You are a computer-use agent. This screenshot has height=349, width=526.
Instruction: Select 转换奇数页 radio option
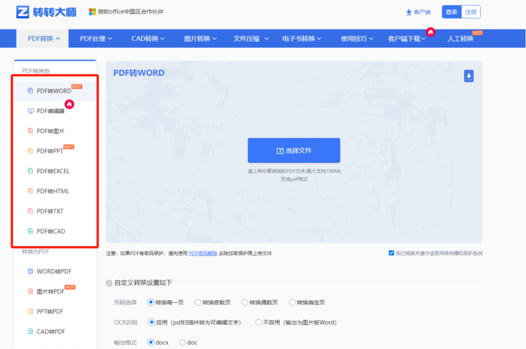(x=198, y=302)
